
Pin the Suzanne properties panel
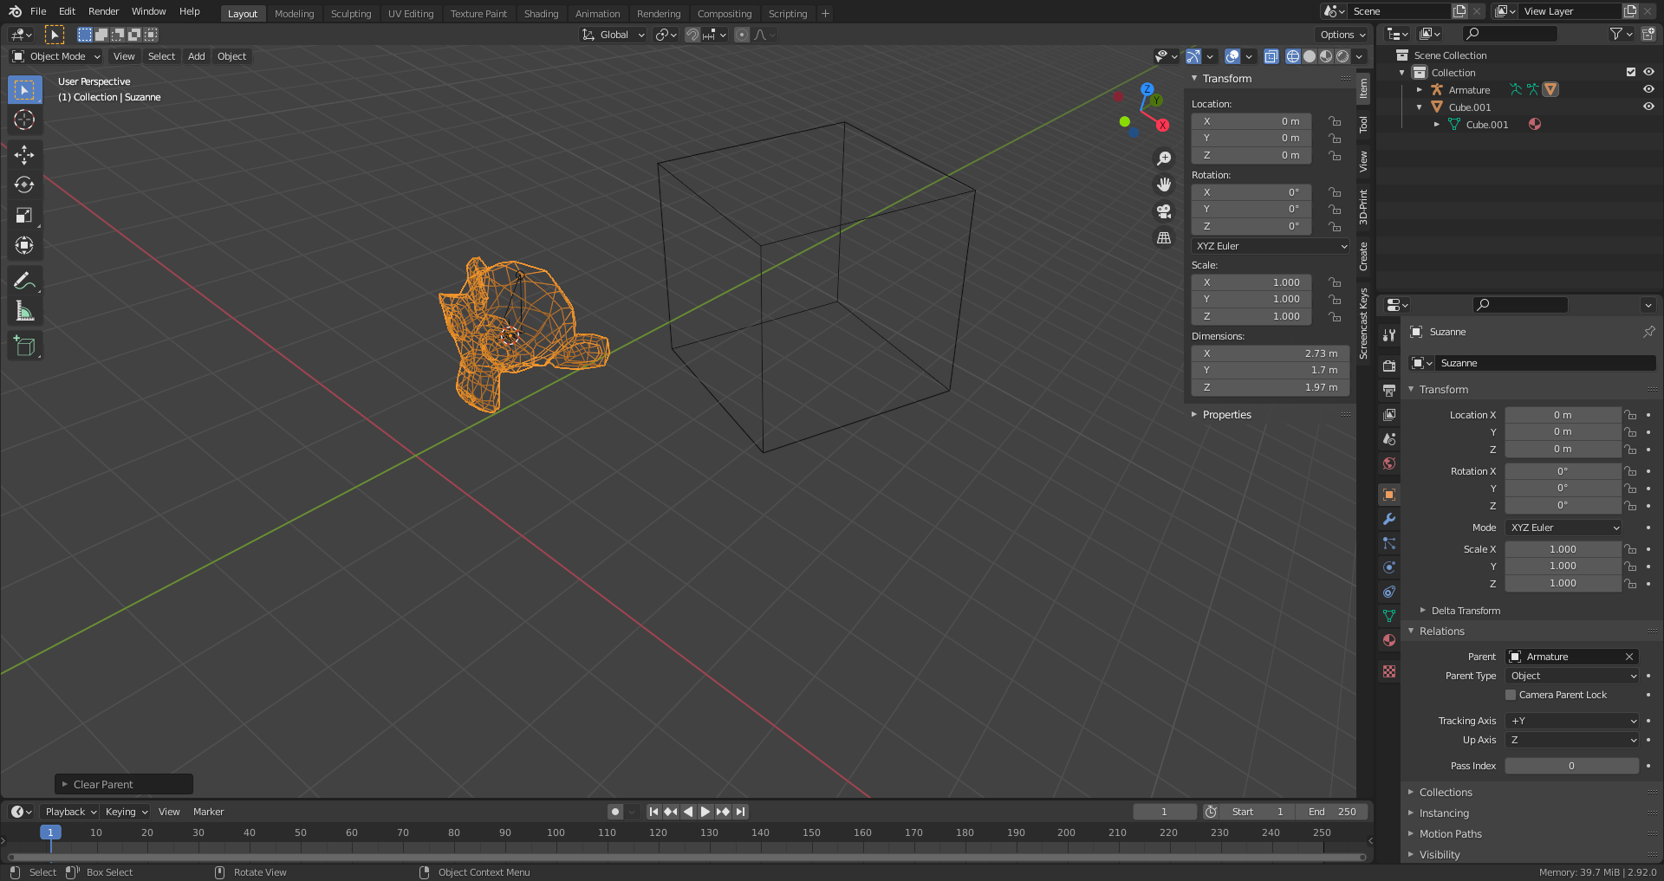1648,332
